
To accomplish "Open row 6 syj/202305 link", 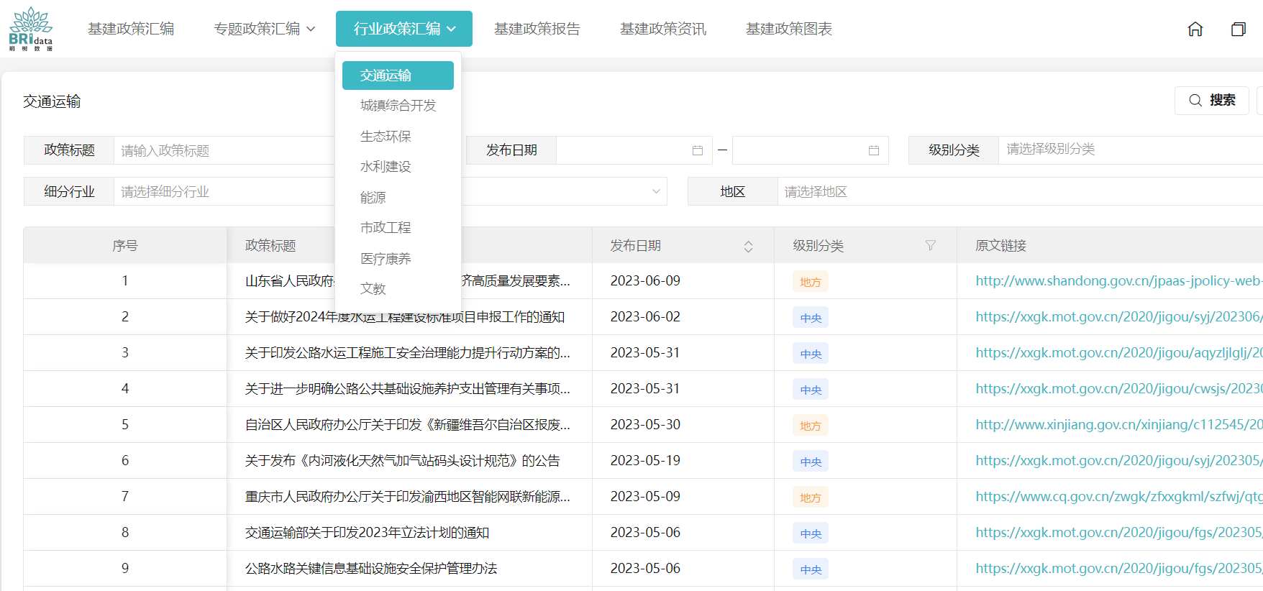I will coord(1119,461).
